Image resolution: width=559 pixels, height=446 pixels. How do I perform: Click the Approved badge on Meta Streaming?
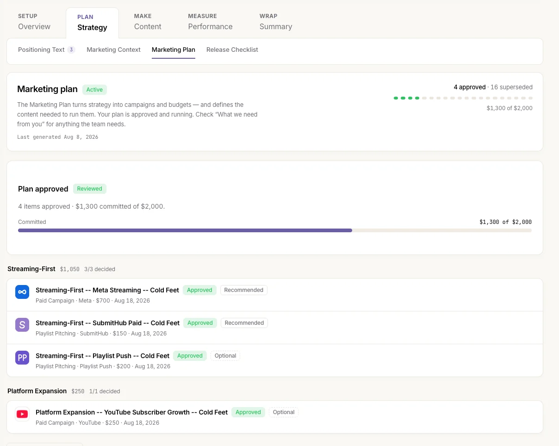coord(199,290)
